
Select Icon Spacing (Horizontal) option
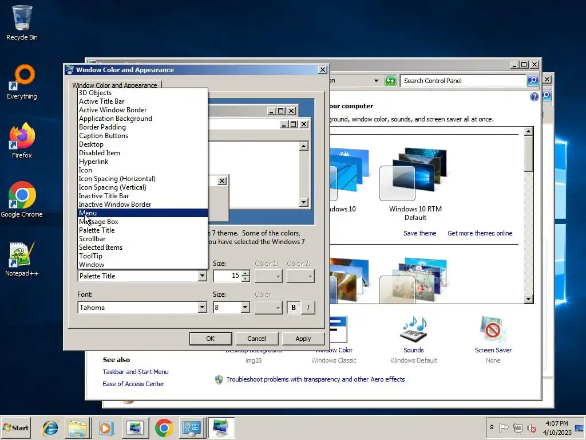coord(142,179)
